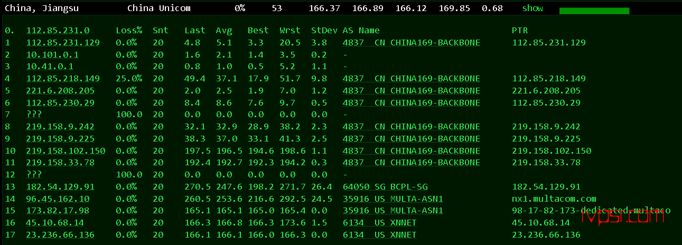Open hop 5 IP 221.6.208.205 link
Viewport: 682px width, 245px height.
tap(60, 90)
